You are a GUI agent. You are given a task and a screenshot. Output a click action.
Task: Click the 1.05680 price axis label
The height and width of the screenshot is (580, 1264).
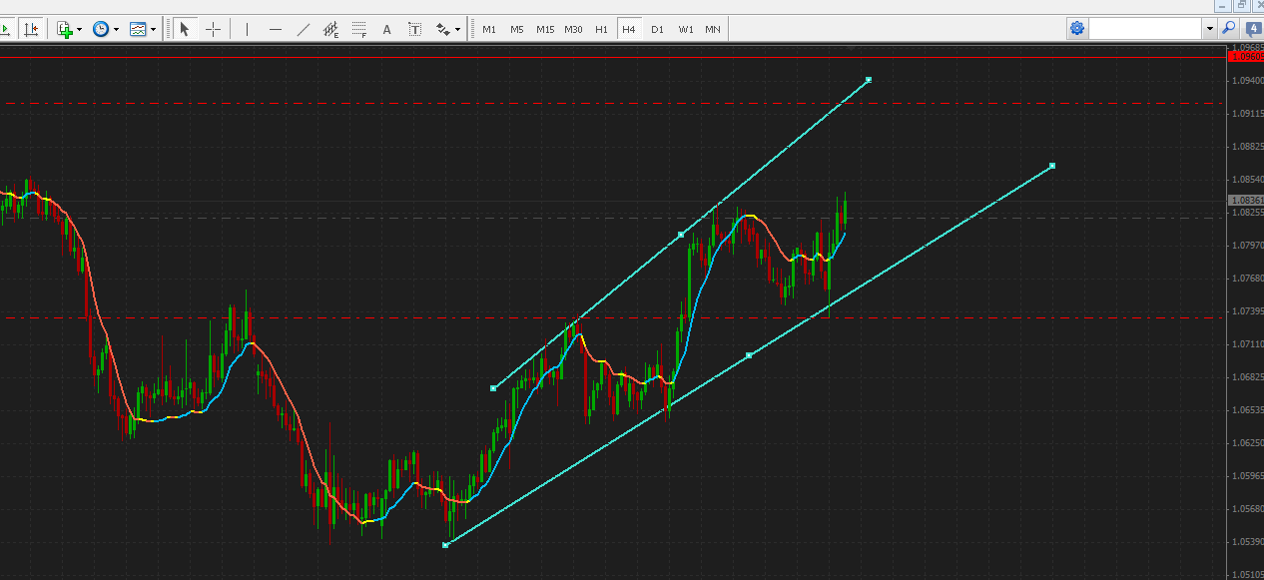pyautogui.click(x=1247, y=508)
